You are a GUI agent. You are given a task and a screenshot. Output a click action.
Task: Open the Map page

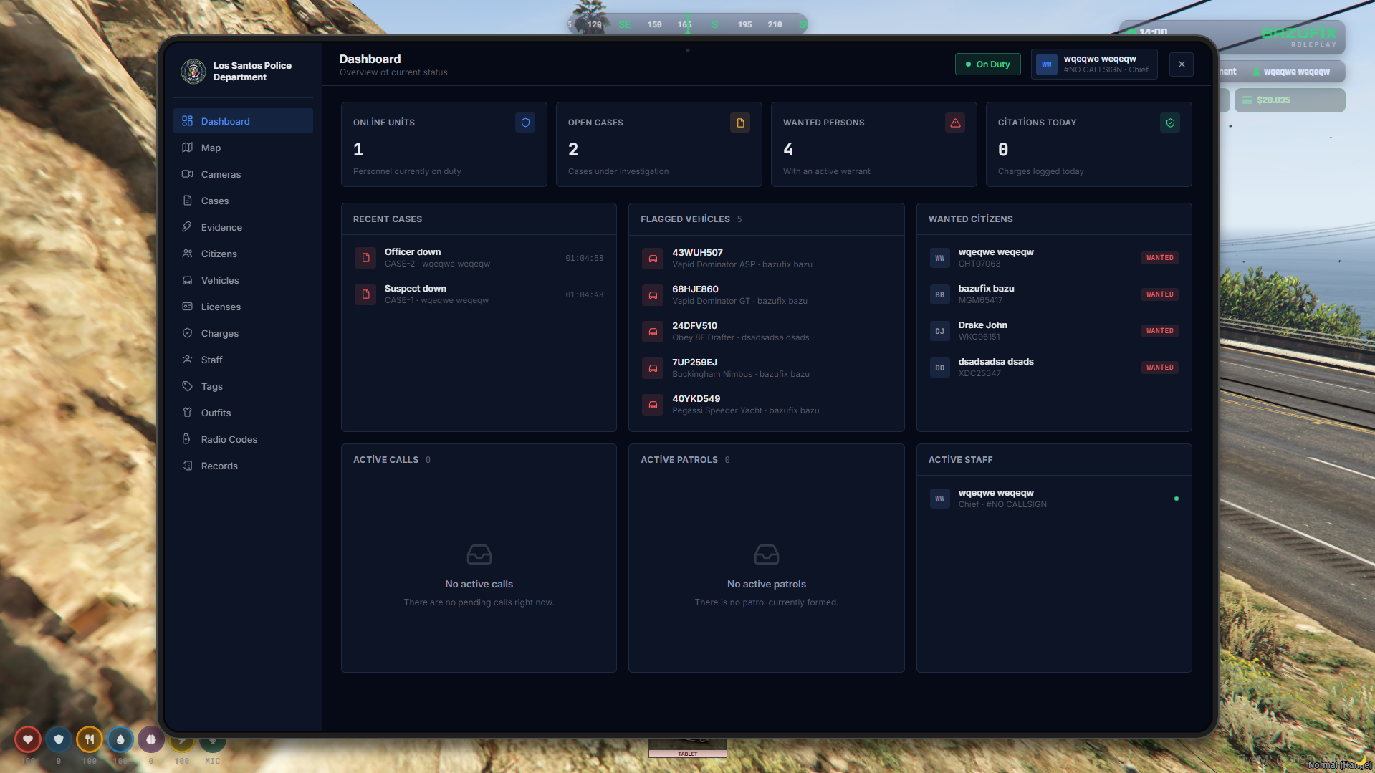click(x=243, y=148)
